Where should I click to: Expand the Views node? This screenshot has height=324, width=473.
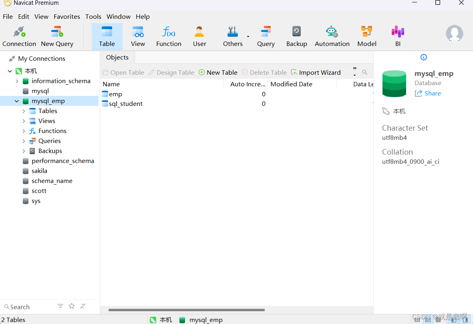pyautogui.click(x=24, y=121)
